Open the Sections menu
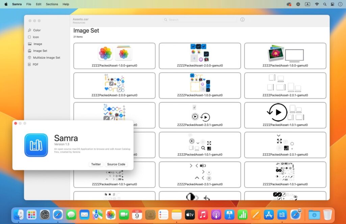 point(52,4)
